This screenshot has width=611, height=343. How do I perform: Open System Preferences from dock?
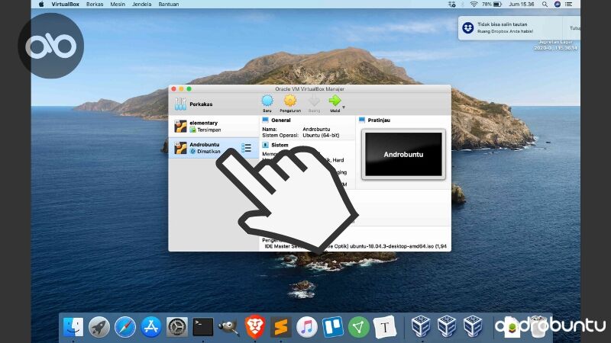pos(177,327)
